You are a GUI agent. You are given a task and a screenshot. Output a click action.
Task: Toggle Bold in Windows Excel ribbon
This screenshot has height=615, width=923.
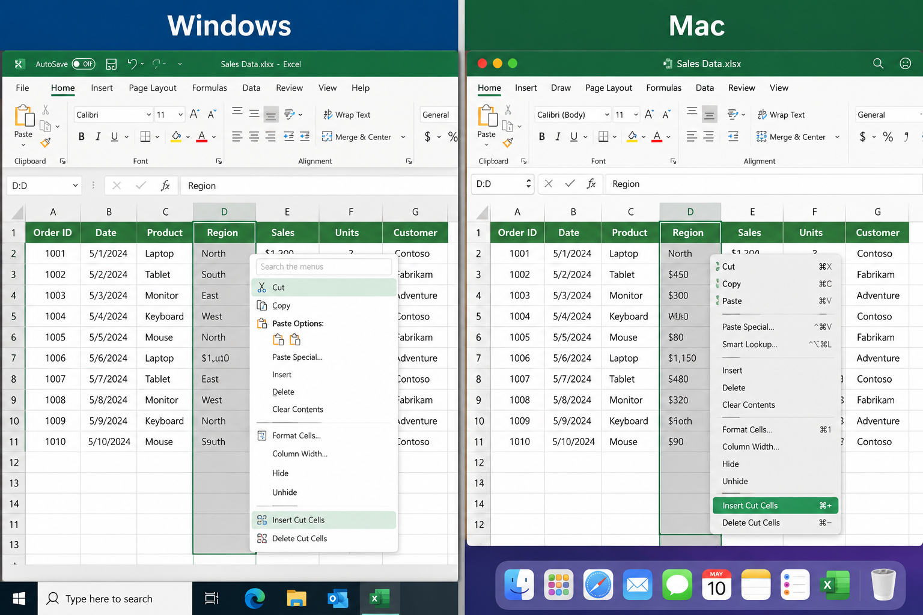[x=82, y=137]
